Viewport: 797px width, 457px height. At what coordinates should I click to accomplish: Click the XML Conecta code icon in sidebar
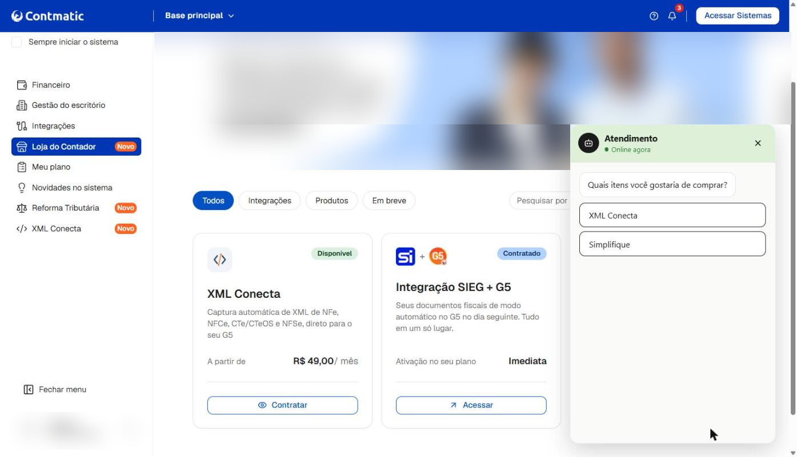(x=22, y=229)
